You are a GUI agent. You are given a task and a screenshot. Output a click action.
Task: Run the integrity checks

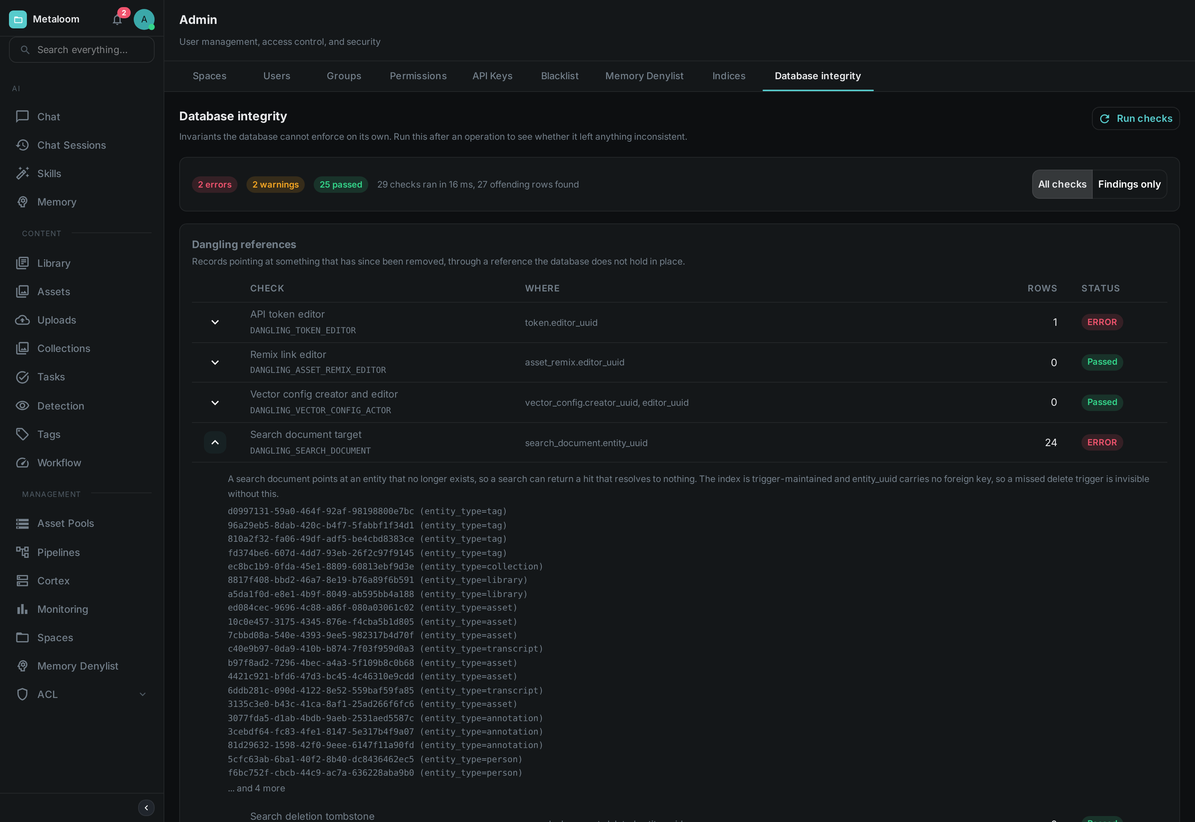[x=1136, y=118]
